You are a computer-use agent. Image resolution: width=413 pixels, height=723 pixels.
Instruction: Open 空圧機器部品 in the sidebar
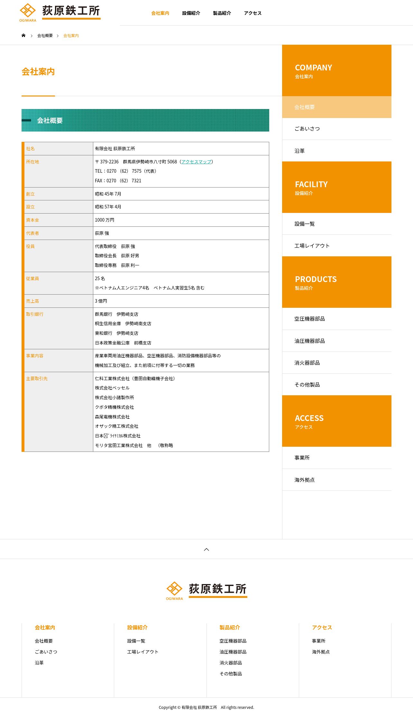click(337, 319)
